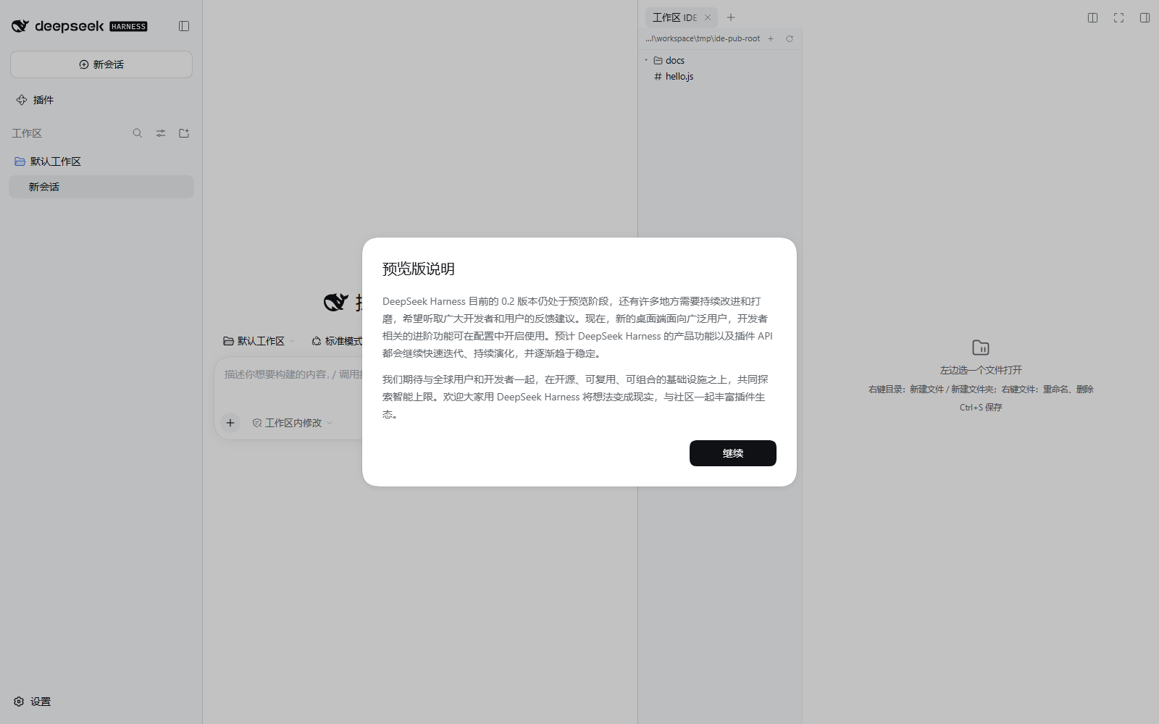
Task: Click the folder icon in empty editor area
Action: pos(981,348)
